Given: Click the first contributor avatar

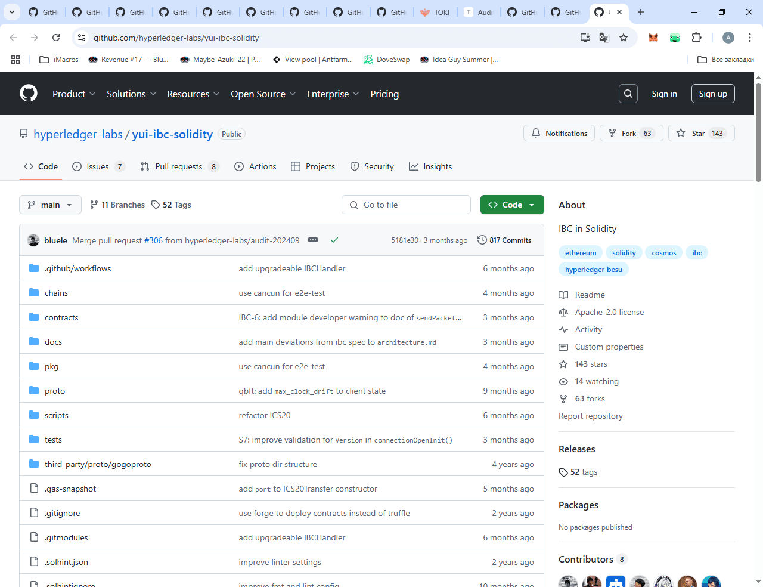Looking at the screenshot, I should 568,582.
